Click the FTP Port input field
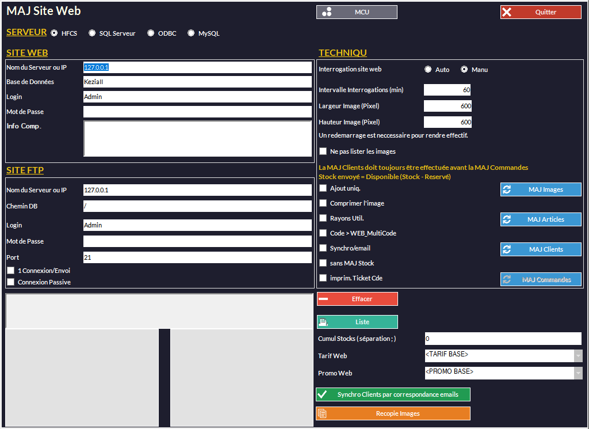This screenshot has width=589, height=429. [197, 257]
